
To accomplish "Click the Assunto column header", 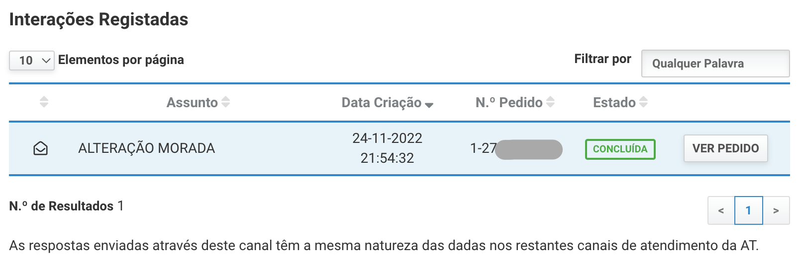I will coord(192,103).
